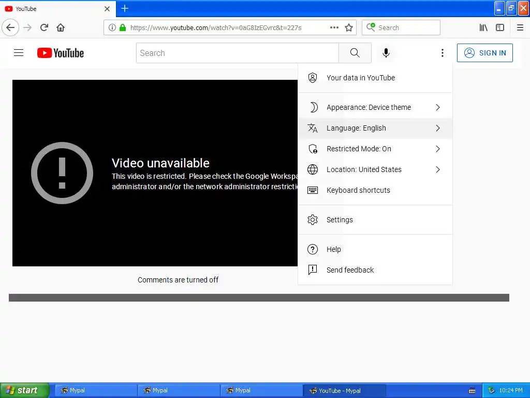Open the YouTube guide hamburger menu
Screen dimensions: 530x398
(19, 53)
